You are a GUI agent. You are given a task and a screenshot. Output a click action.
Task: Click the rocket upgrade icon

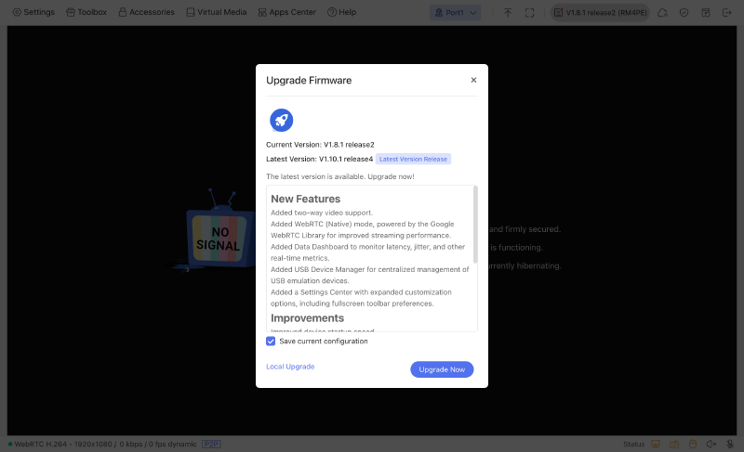[x=282, y=121]
